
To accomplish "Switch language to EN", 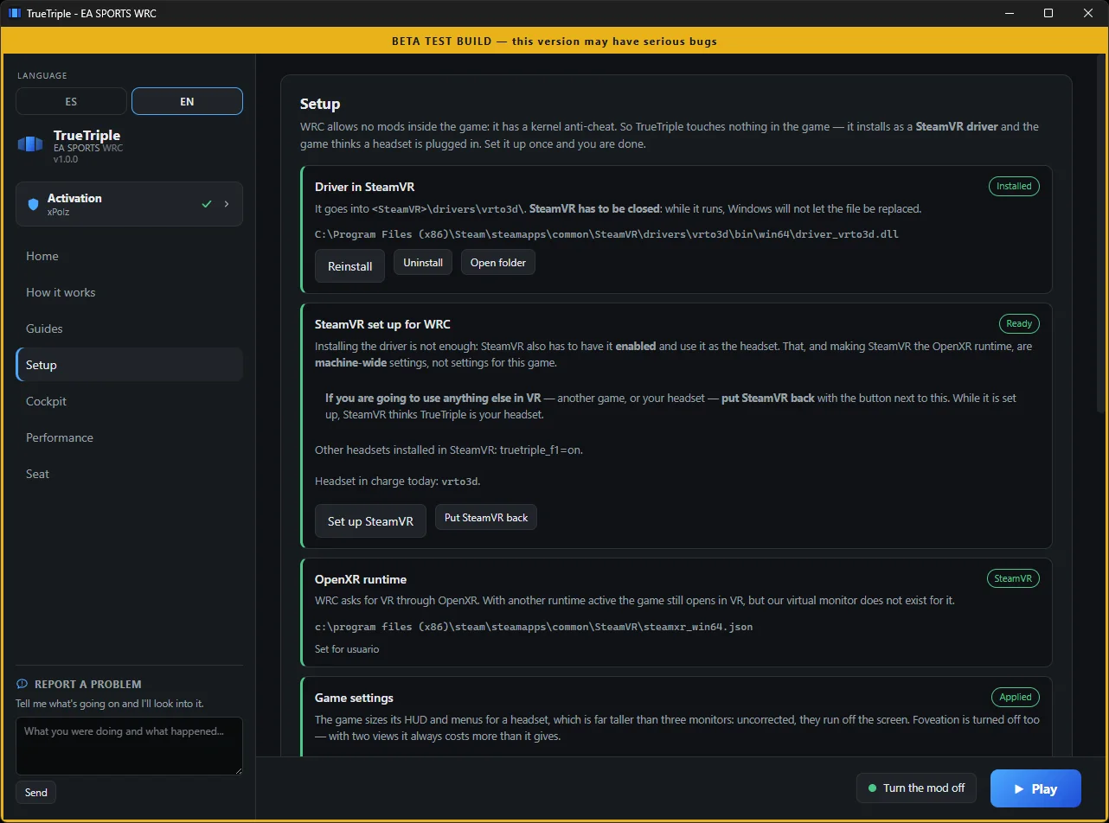I will pos(187,101).
